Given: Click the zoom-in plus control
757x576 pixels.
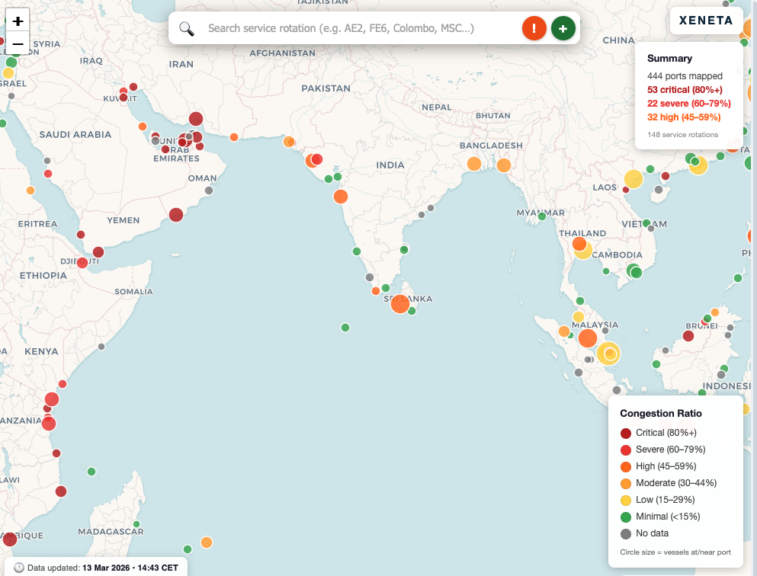Looking at the screenshot, I should pos(17,21).
